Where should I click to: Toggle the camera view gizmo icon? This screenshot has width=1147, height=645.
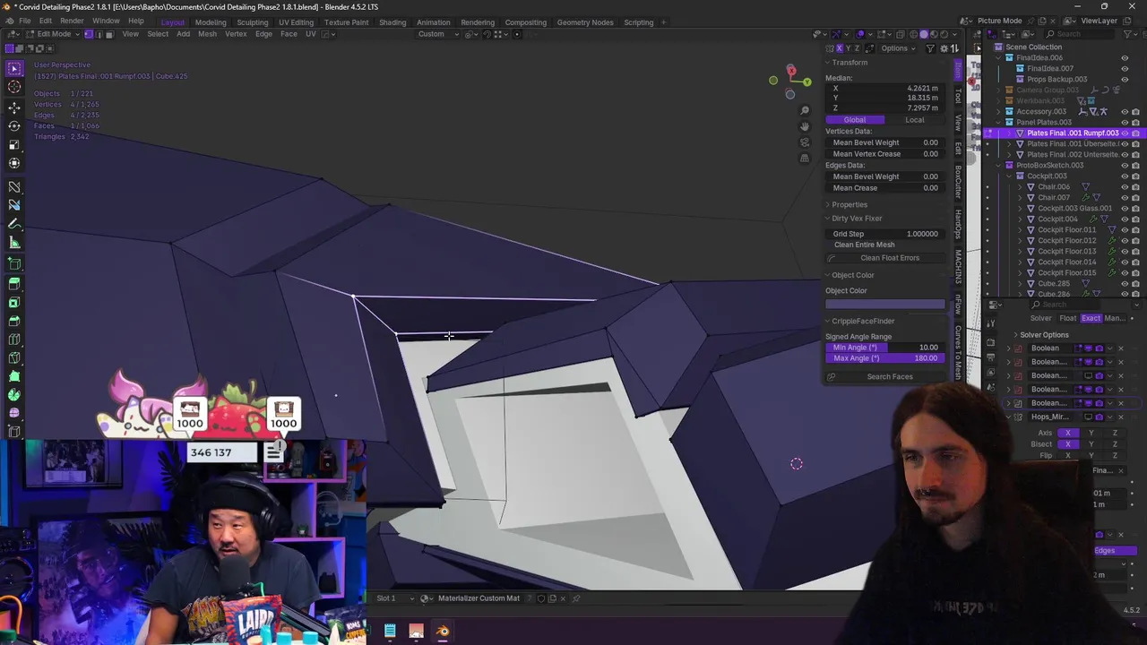tap(805, 142)
